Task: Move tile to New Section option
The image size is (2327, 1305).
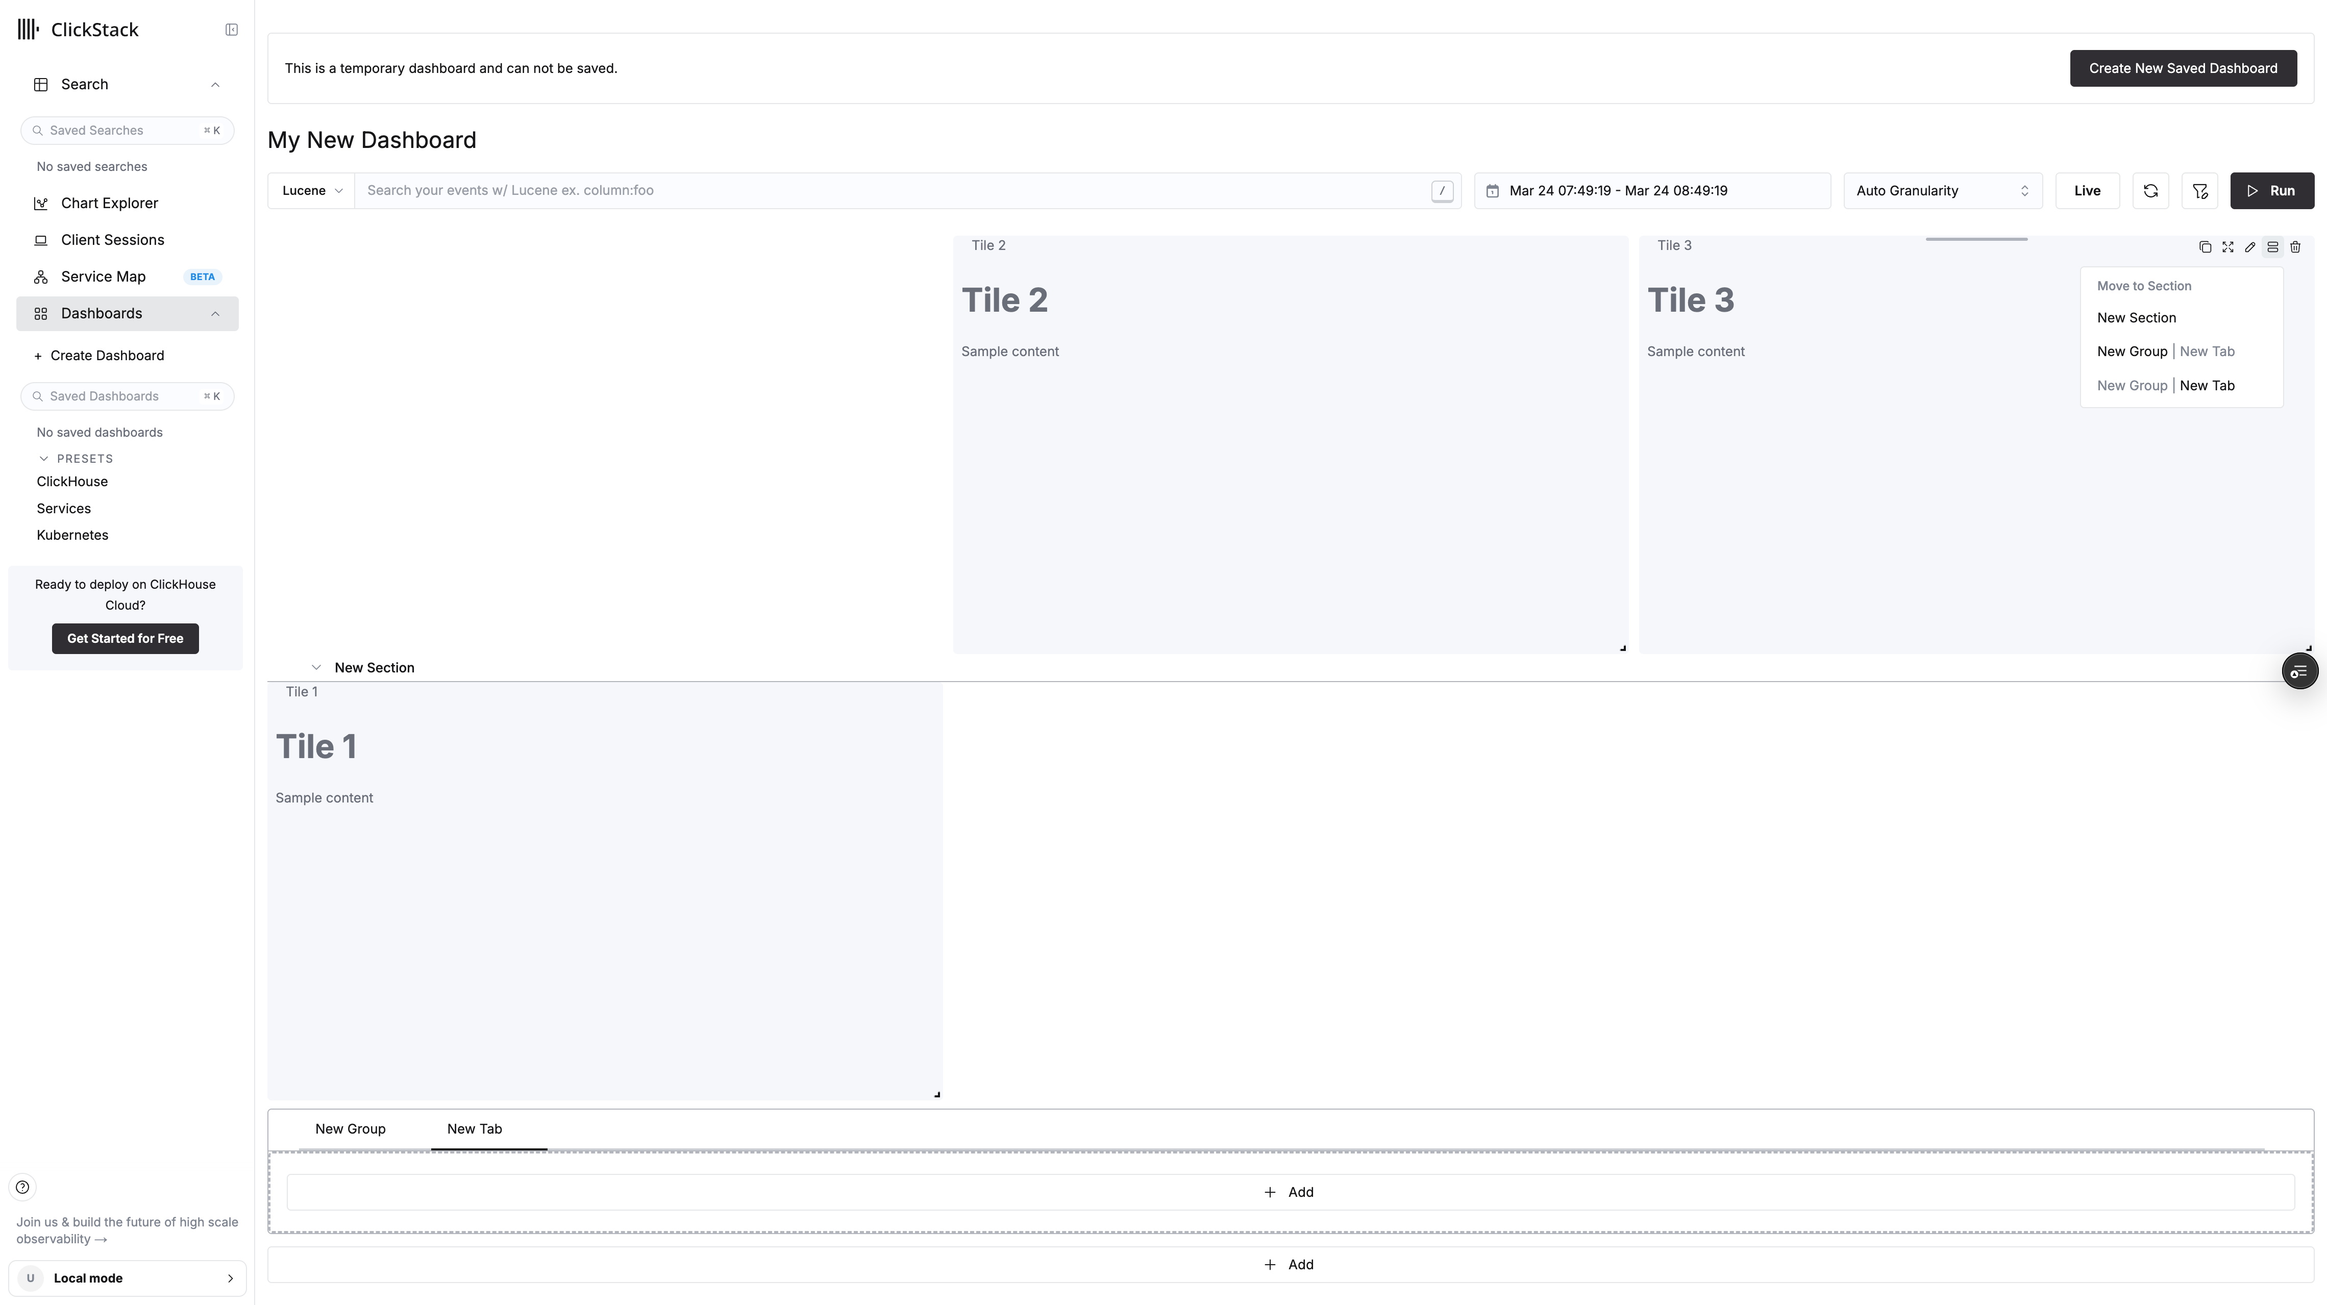Action: pos(2136,318)
